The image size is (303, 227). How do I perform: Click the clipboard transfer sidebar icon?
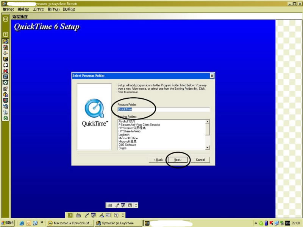(x=6, y=95)
